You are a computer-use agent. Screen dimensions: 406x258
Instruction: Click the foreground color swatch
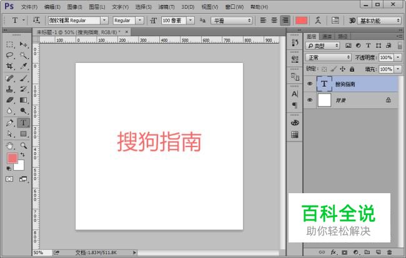click(12, 158)
